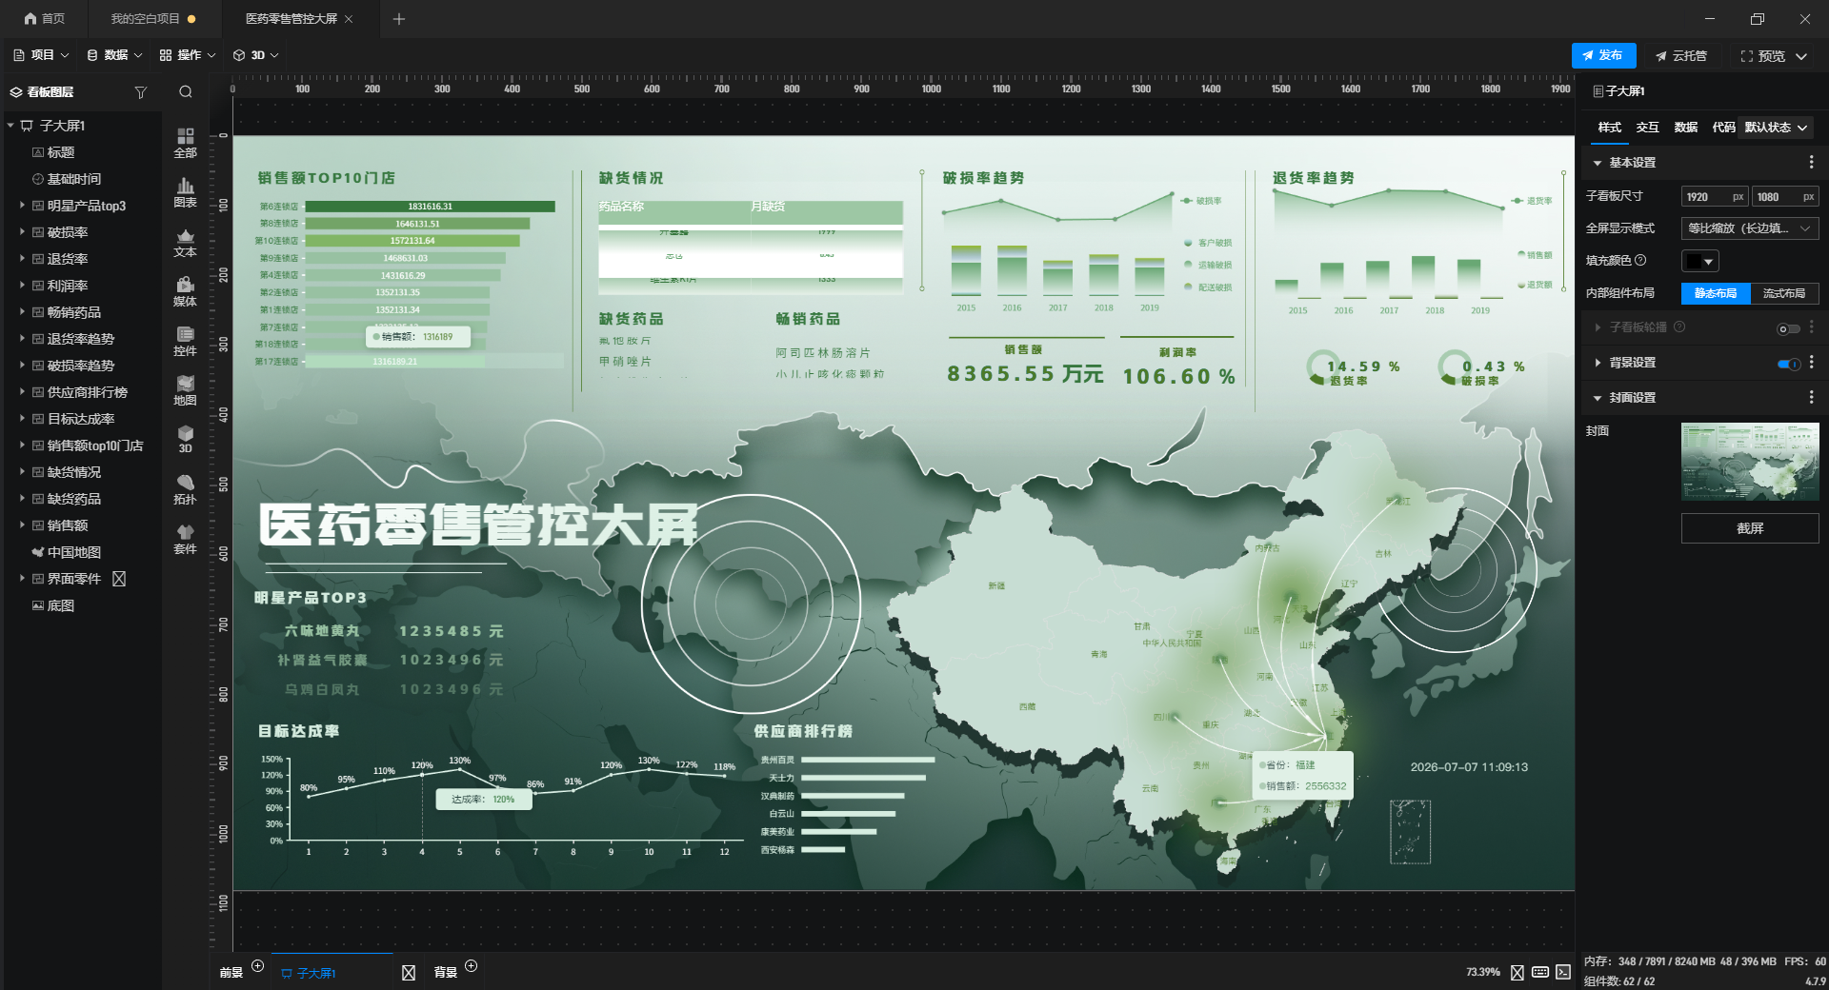Screen dimensions: 1829x990
Task: Open the 全屏显示模式 dropdown
Action: (x=1750, y=228)
